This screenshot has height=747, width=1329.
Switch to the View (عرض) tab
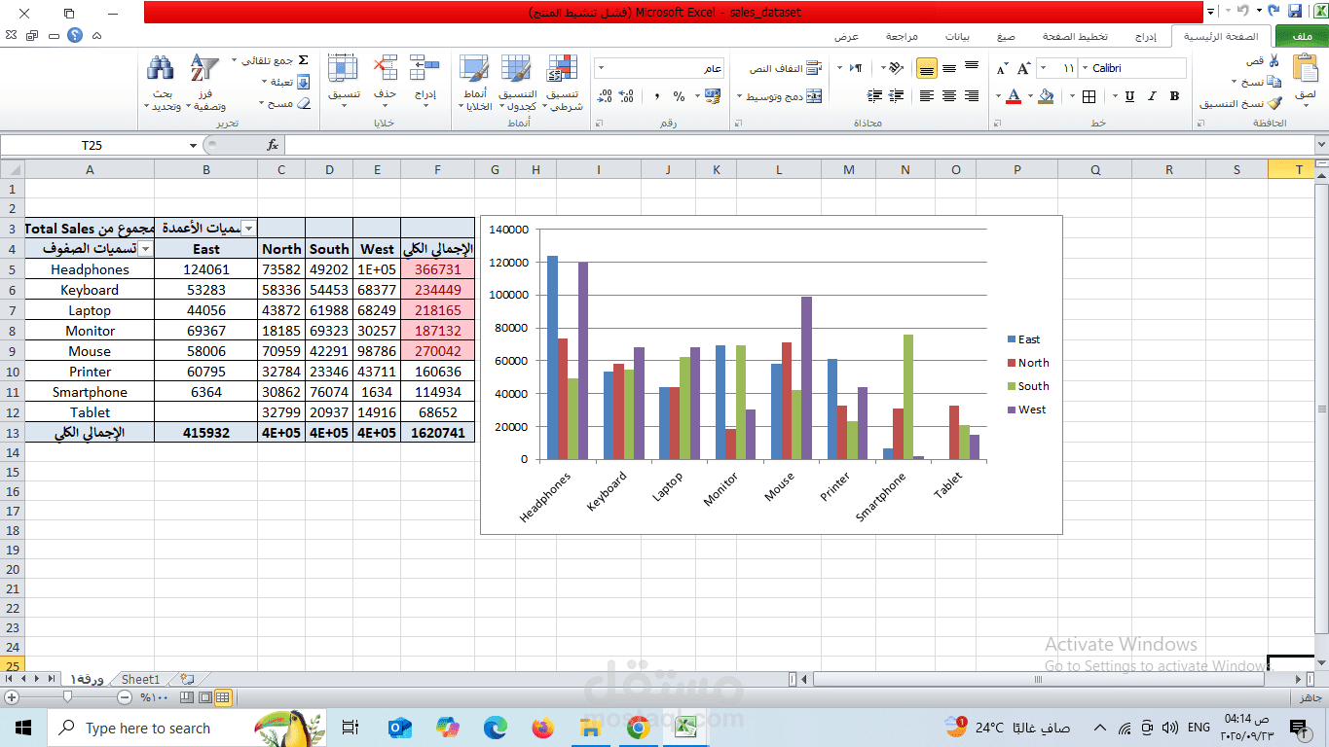pos(847,36)
